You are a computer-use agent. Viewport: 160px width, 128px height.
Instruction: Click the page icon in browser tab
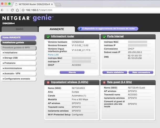(16, 4)
